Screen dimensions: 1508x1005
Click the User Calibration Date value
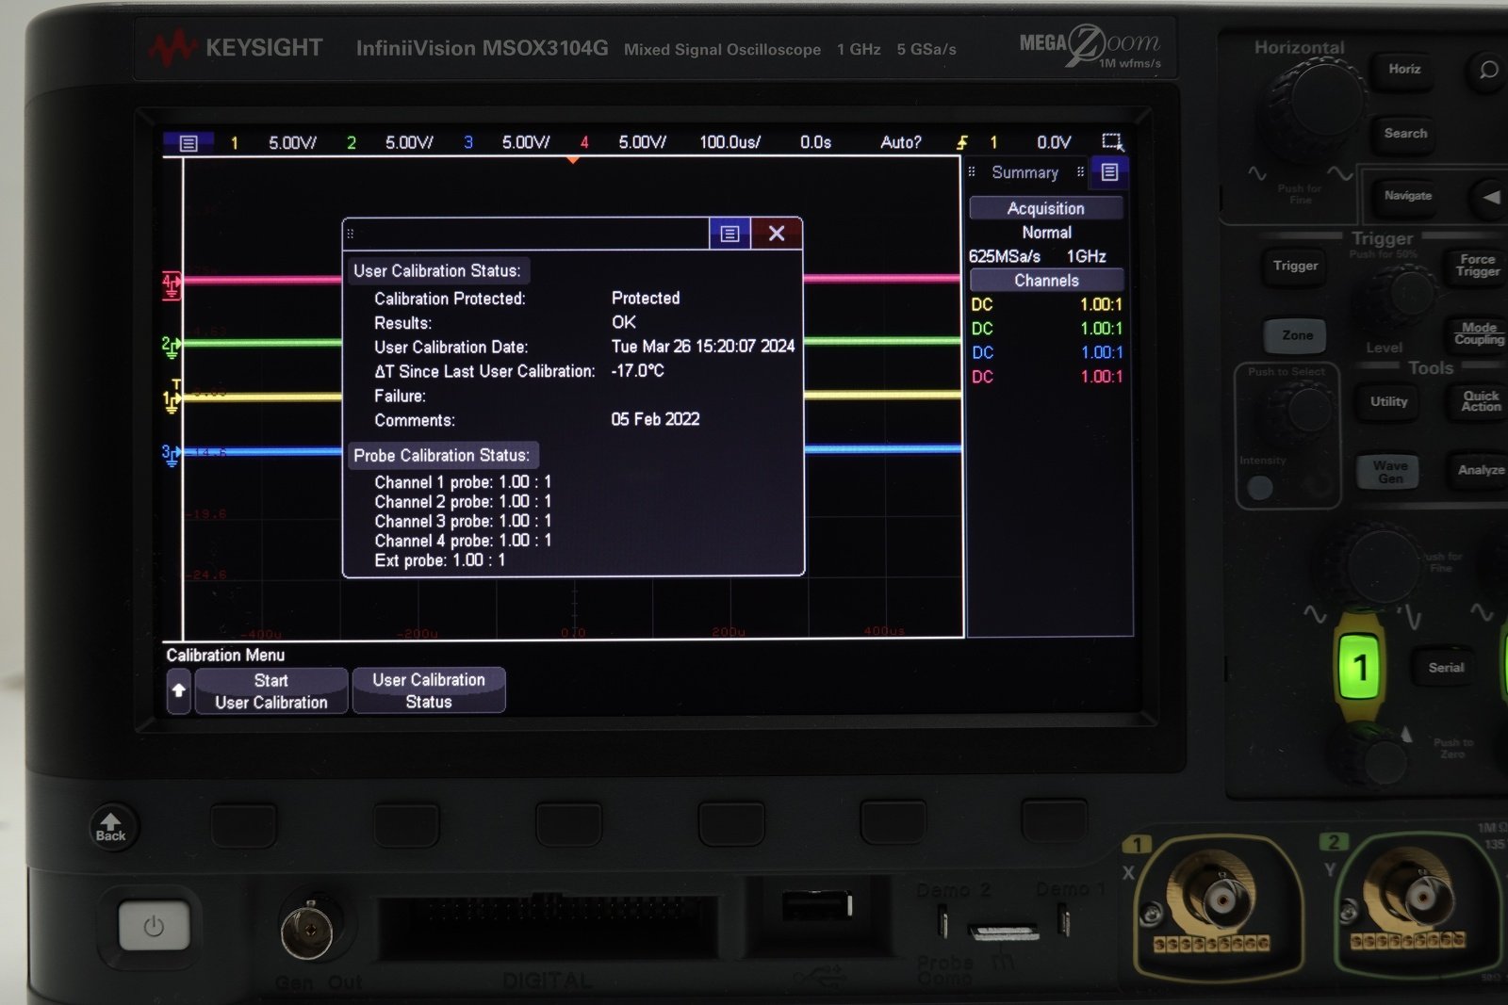(702, 347)
